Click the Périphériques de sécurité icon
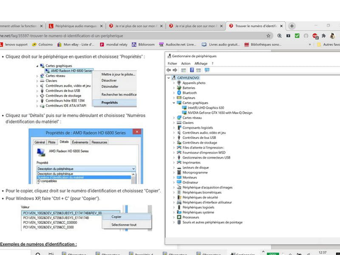Viewport: 340px width, 255px height. click(179, 198)
